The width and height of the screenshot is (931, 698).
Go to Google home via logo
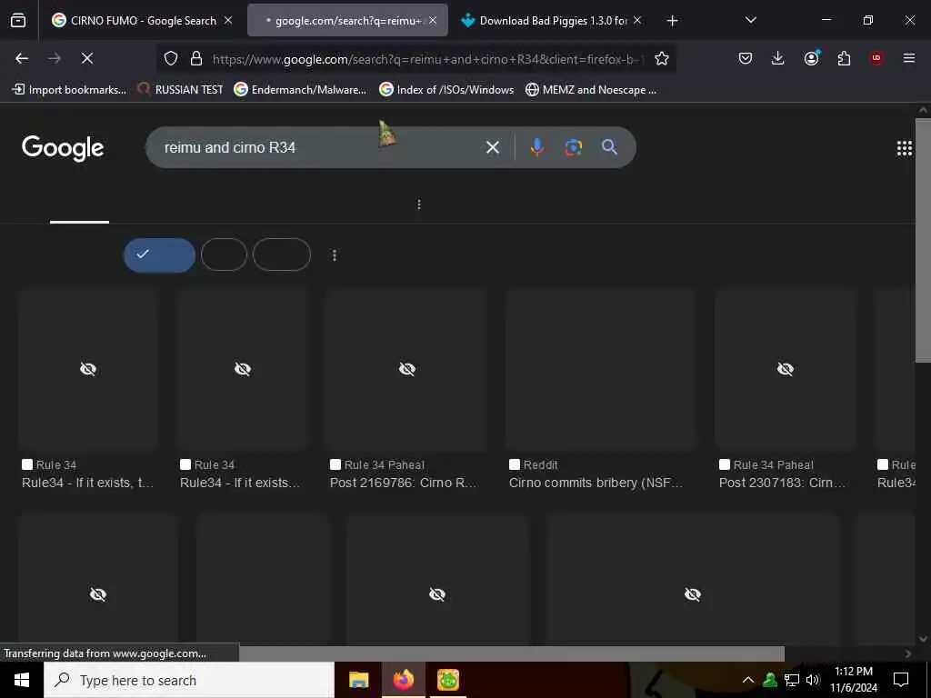(63, 148)
